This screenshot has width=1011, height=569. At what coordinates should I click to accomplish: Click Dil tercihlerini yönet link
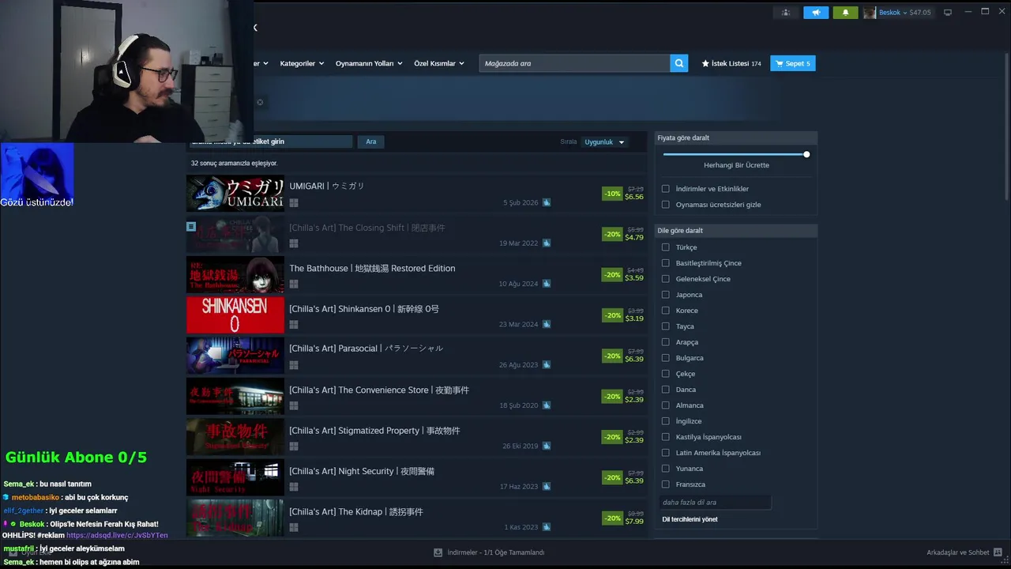pyautogui.click(x=690, y=519)
